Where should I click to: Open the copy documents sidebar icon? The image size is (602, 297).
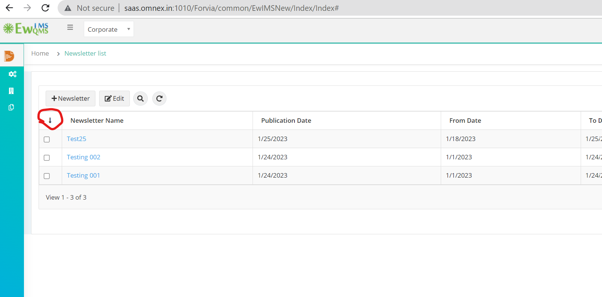[x=11, y=107]
